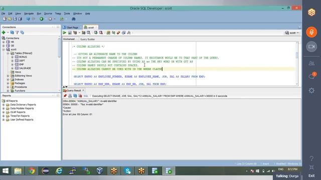
Task: Close the Query Result tab
Action: pos(83,90)
